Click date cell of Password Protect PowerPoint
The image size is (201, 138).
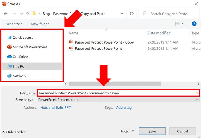coord(163,48)
